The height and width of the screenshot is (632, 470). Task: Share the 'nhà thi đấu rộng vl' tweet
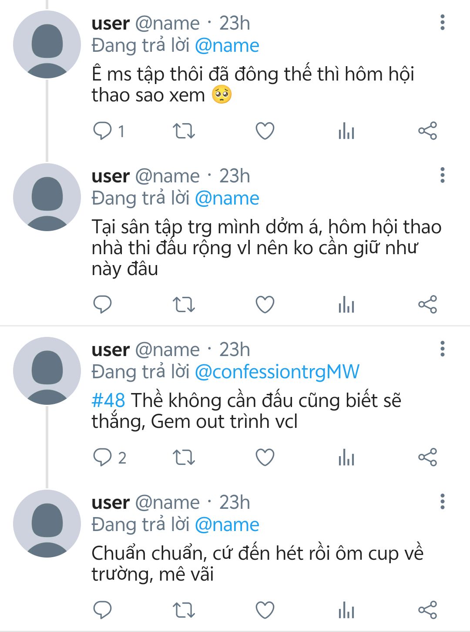point(427,304)
